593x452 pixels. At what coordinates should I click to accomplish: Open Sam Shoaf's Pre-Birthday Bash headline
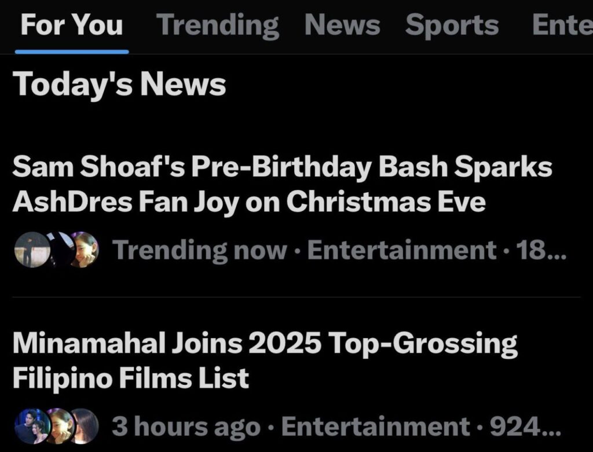click(x=282, y=185)
